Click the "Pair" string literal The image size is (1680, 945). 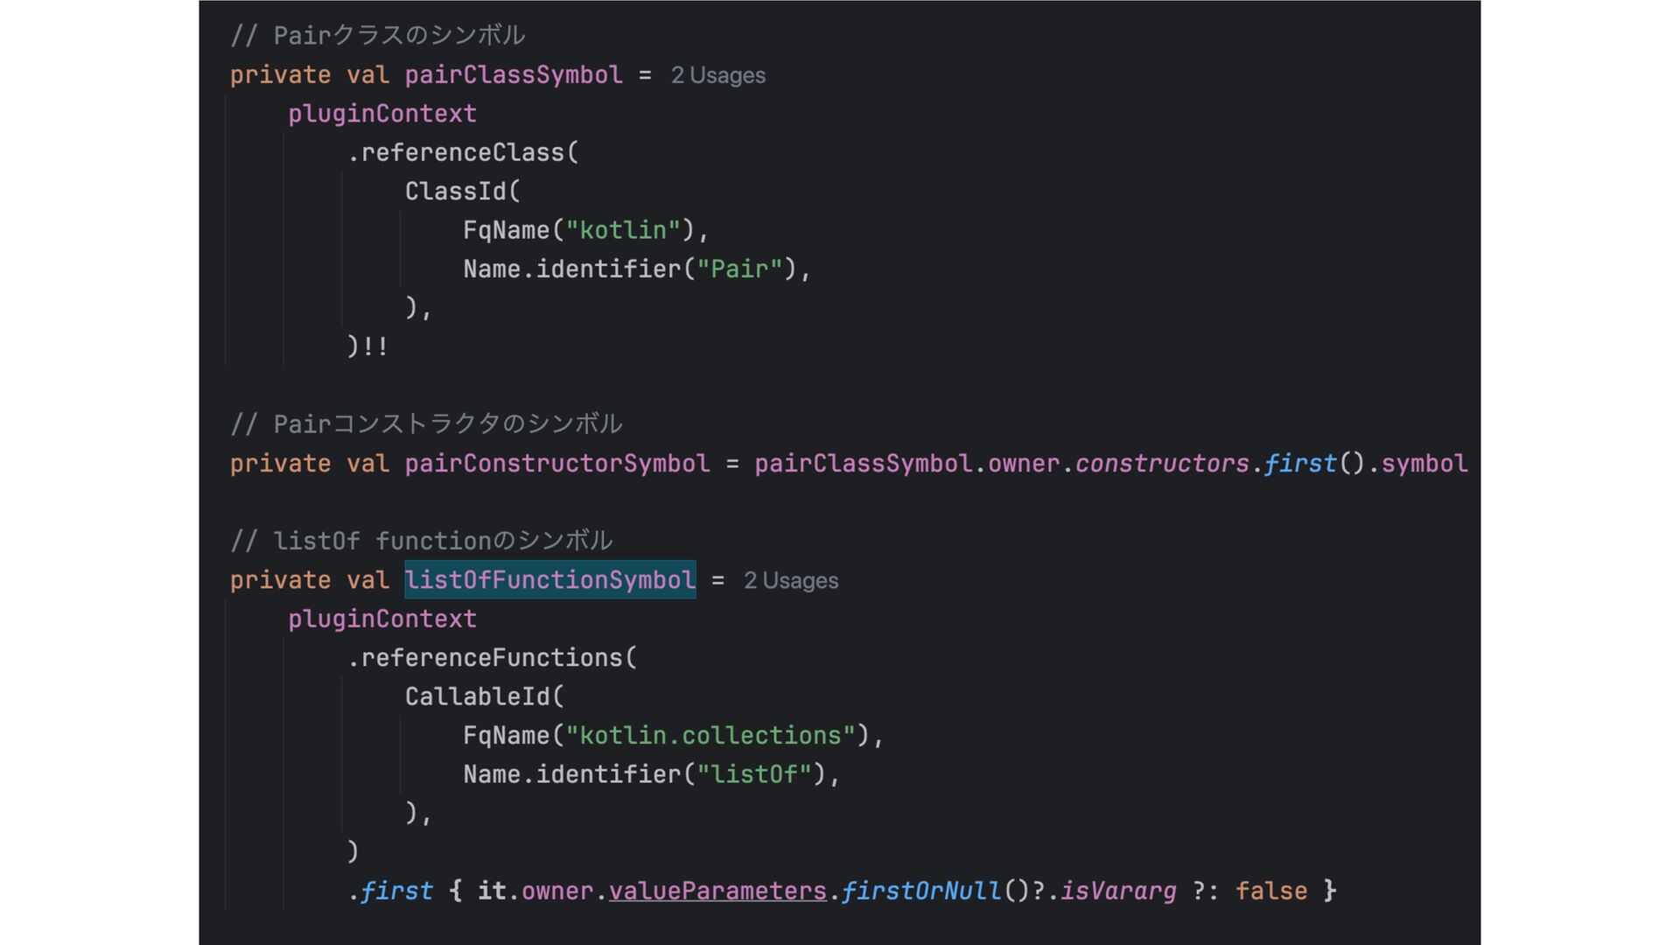(x=739, y=269)
